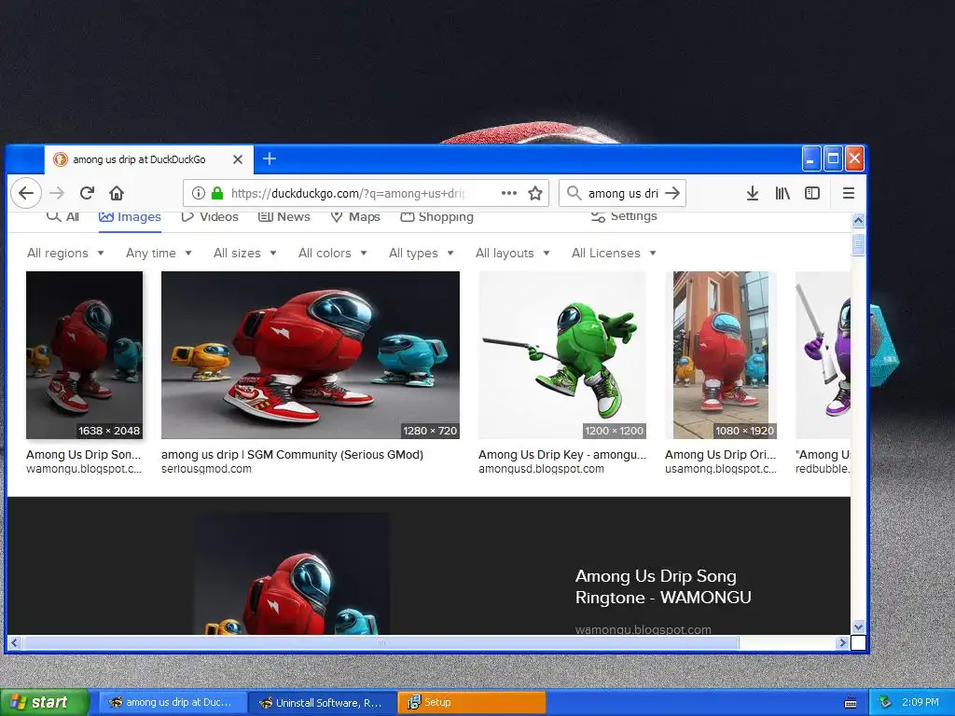Open 'among us drip | SGM Community' title

click(292, 454)
